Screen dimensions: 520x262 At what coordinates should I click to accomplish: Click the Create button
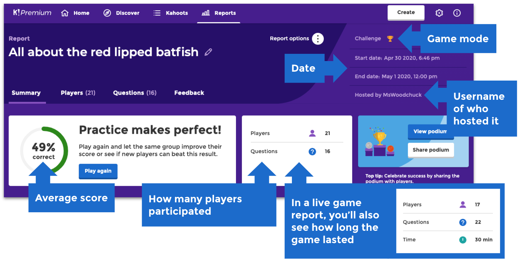[406, 13]
